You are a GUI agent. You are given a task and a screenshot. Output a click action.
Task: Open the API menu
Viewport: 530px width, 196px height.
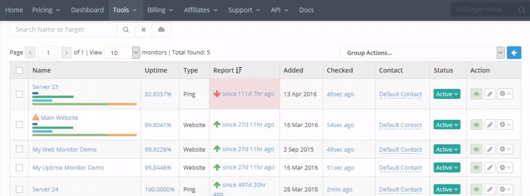[279, 10]
